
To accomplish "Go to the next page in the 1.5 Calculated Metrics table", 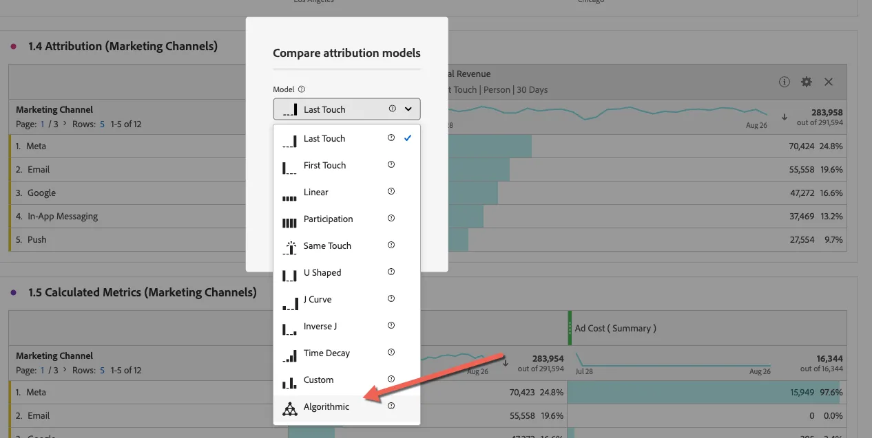I will point(65,370).
